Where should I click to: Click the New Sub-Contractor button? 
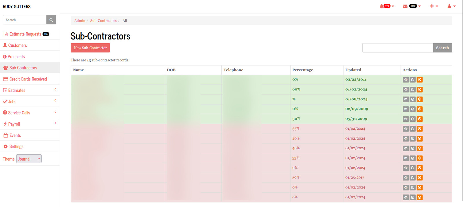(90, 48)
